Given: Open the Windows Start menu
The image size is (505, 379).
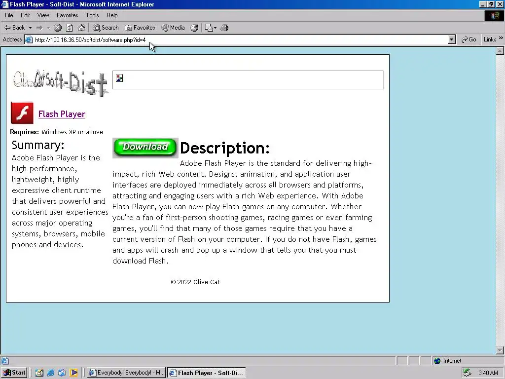Looking at the screenshot, I should click(14, 373).
